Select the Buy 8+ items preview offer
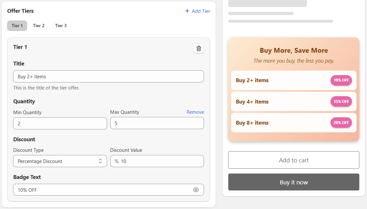The width and height of the screenshot is (367, 209). (x=294, y=123)
